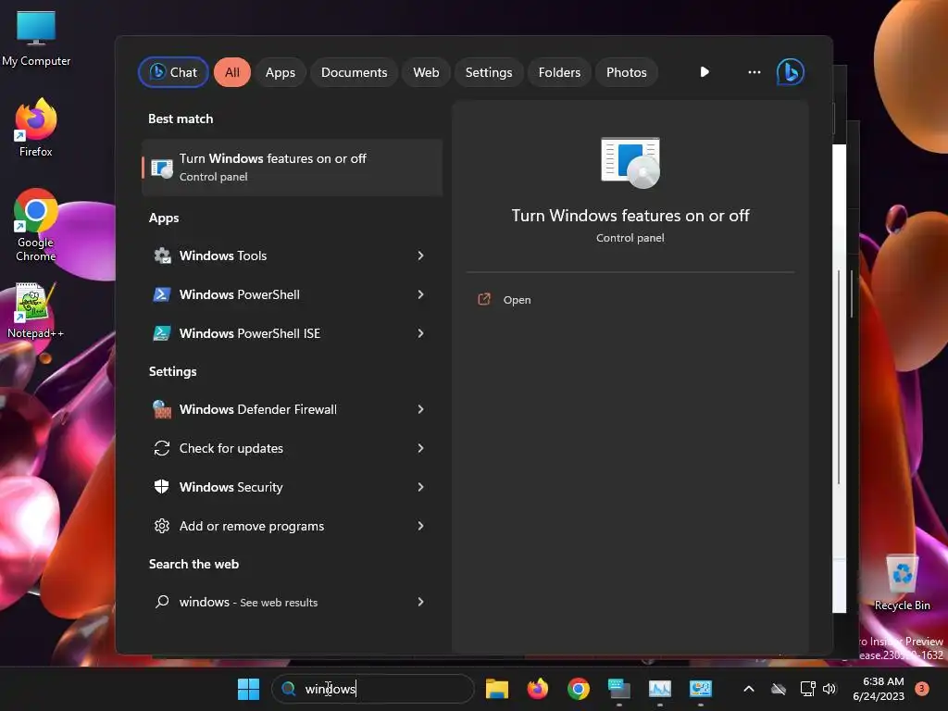Launch Google Chrome from the taskbar

click(579, 689)
